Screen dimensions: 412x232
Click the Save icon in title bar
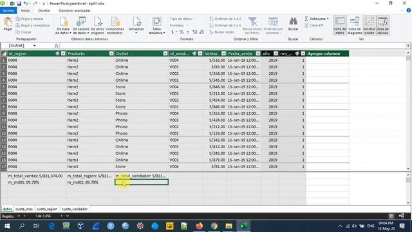19,4
